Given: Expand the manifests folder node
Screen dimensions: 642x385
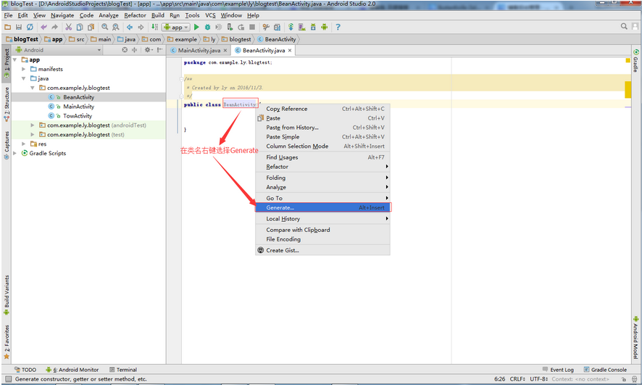Looking at the screenshot, I should point(24,69).
